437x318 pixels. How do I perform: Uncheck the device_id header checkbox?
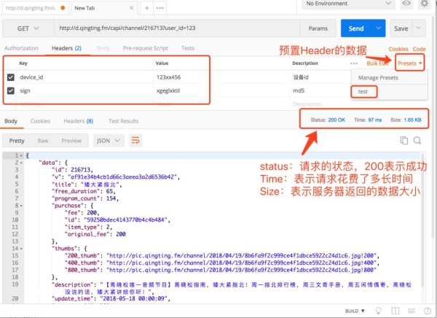tap(11, 77)
